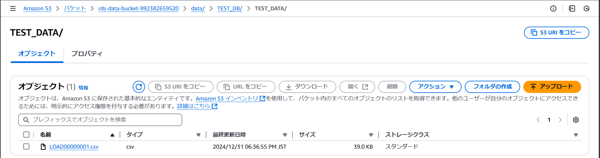Open rds-data-bucket-992382659520 breadcrumb

tap(138, 8)
